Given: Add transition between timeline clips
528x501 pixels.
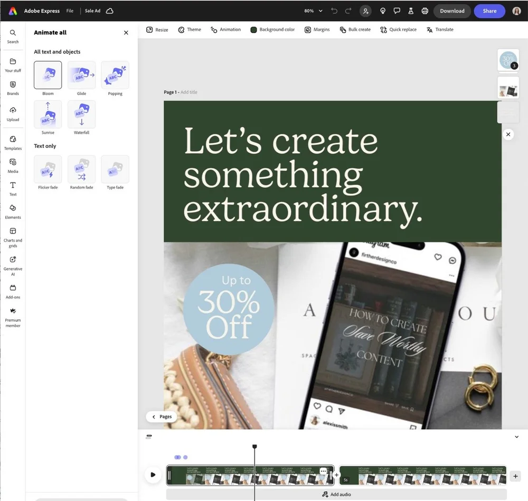Looking at the screenshot, I should (336, 475).
